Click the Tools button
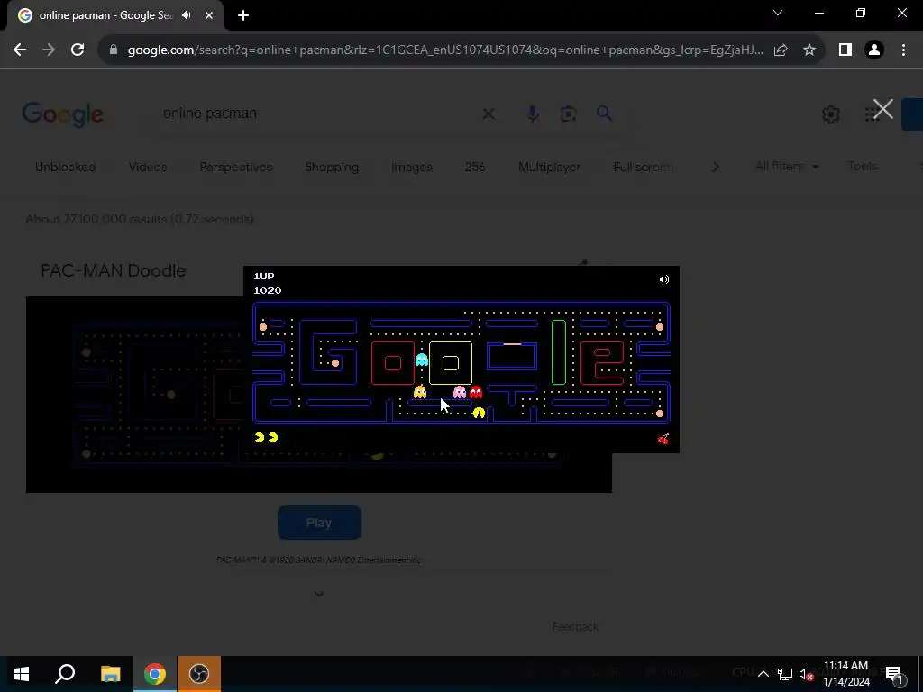This screenshot has height=692, width=923. click(863, 167)
